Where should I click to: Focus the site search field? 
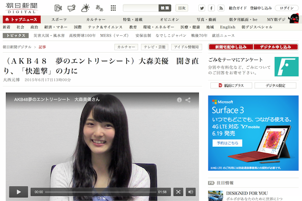[140, 8]
